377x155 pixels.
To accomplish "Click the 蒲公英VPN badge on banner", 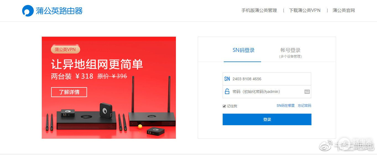I will [x=65, y=49].
